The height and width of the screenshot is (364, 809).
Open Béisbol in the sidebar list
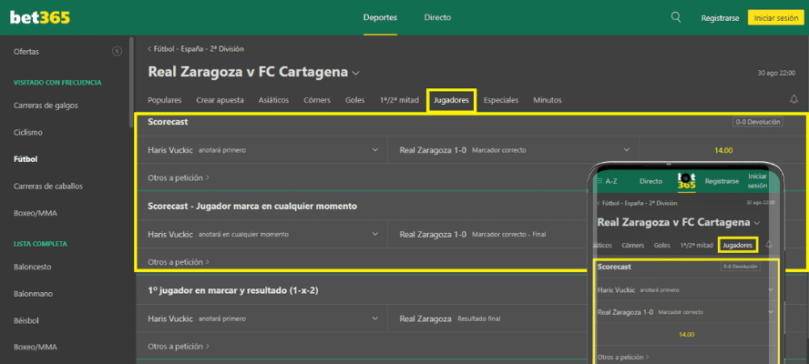pyautogui.click(x=26, y=320)
